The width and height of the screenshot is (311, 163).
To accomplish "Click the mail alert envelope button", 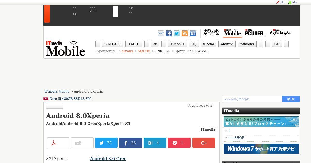I will 82,143.
